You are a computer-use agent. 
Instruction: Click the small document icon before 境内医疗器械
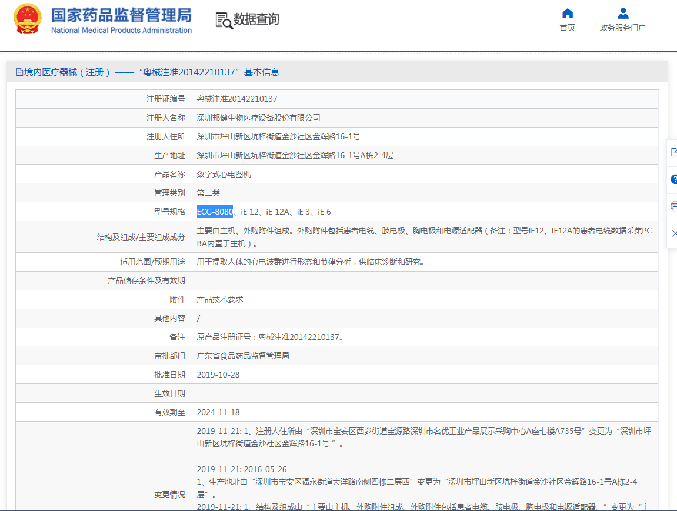pos(19,72)
